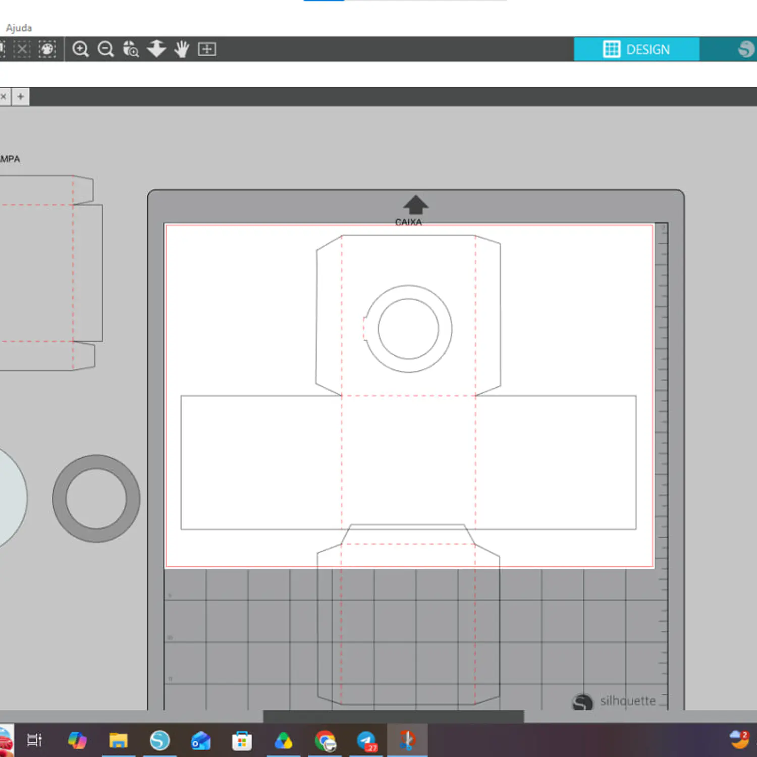
Task: Select the Zoom Selection tool
Action: (x=131, y=49)
